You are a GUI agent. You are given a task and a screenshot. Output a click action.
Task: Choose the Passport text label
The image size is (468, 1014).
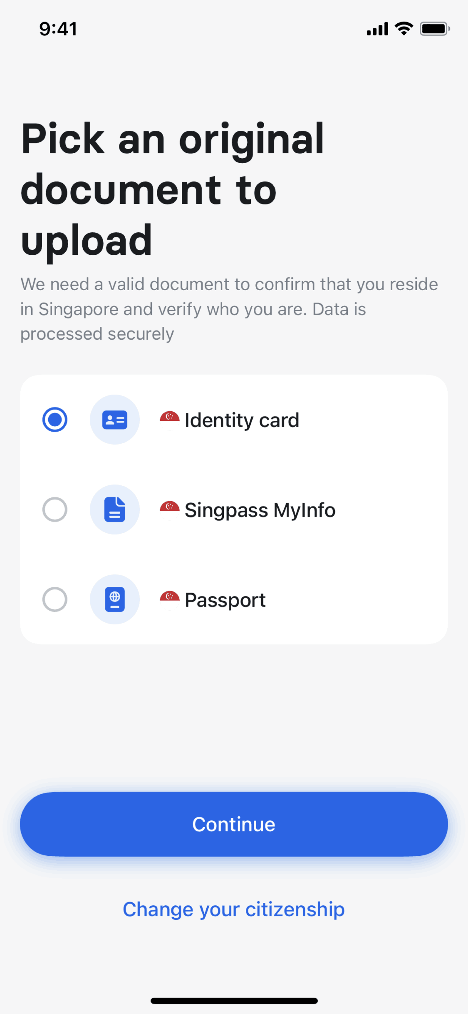point(225,600)
